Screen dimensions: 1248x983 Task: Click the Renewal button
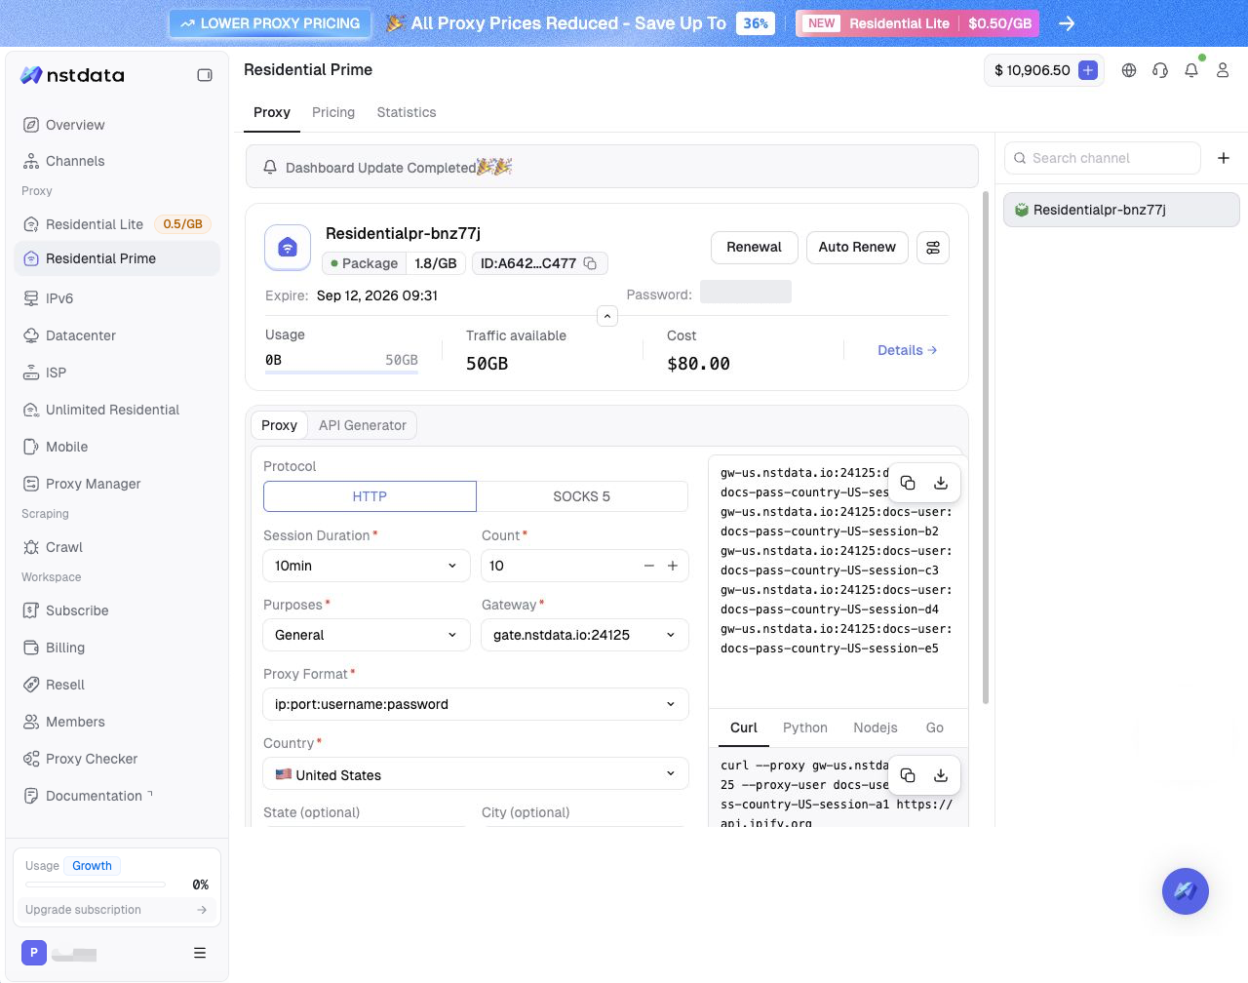(x=754, y=247)
